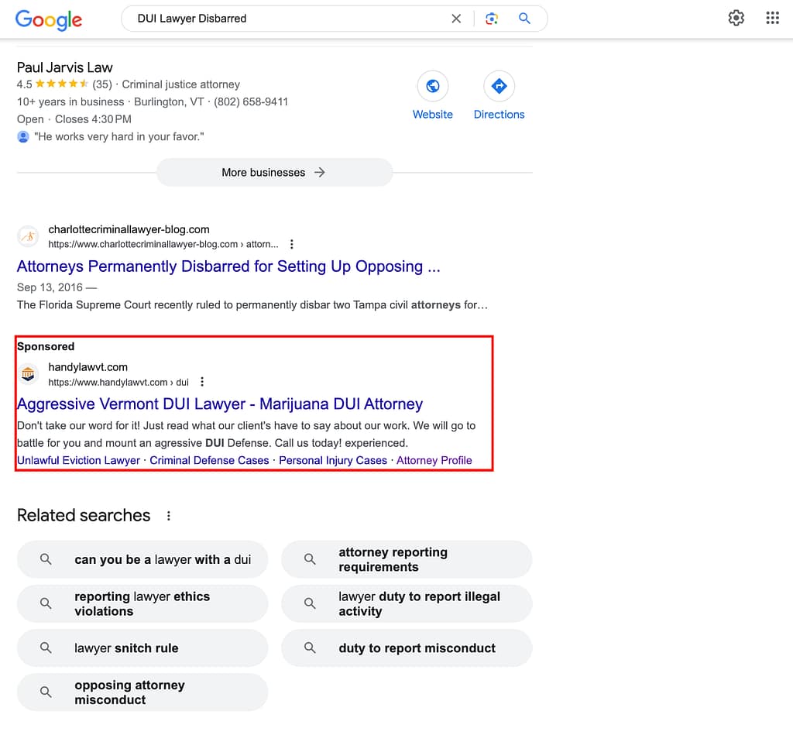Click the Google logo
Screen dimensions: 793x749
click(49, 19)
